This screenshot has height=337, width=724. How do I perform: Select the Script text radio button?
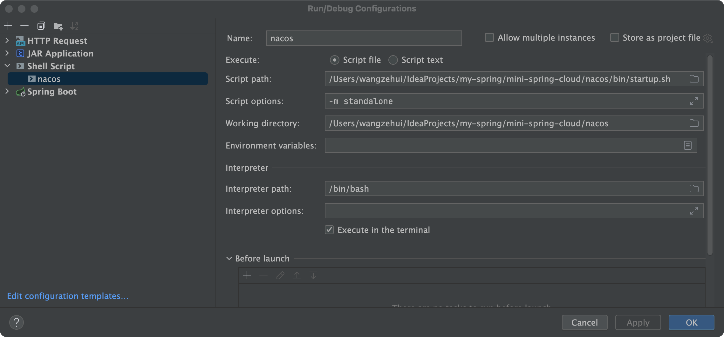coord(393,60)
